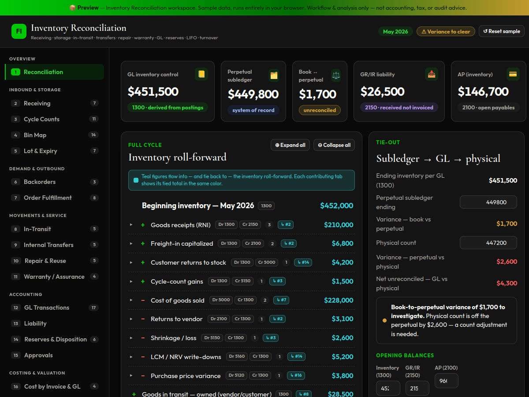This screenshot has width=529, height=397.
Task: Expand the Customer returns to stock row
Action: [x=131, y=262]
